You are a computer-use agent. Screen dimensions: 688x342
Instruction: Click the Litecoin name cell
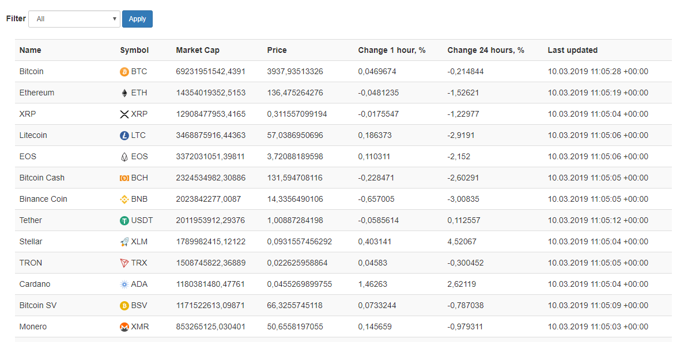[33, 135]
